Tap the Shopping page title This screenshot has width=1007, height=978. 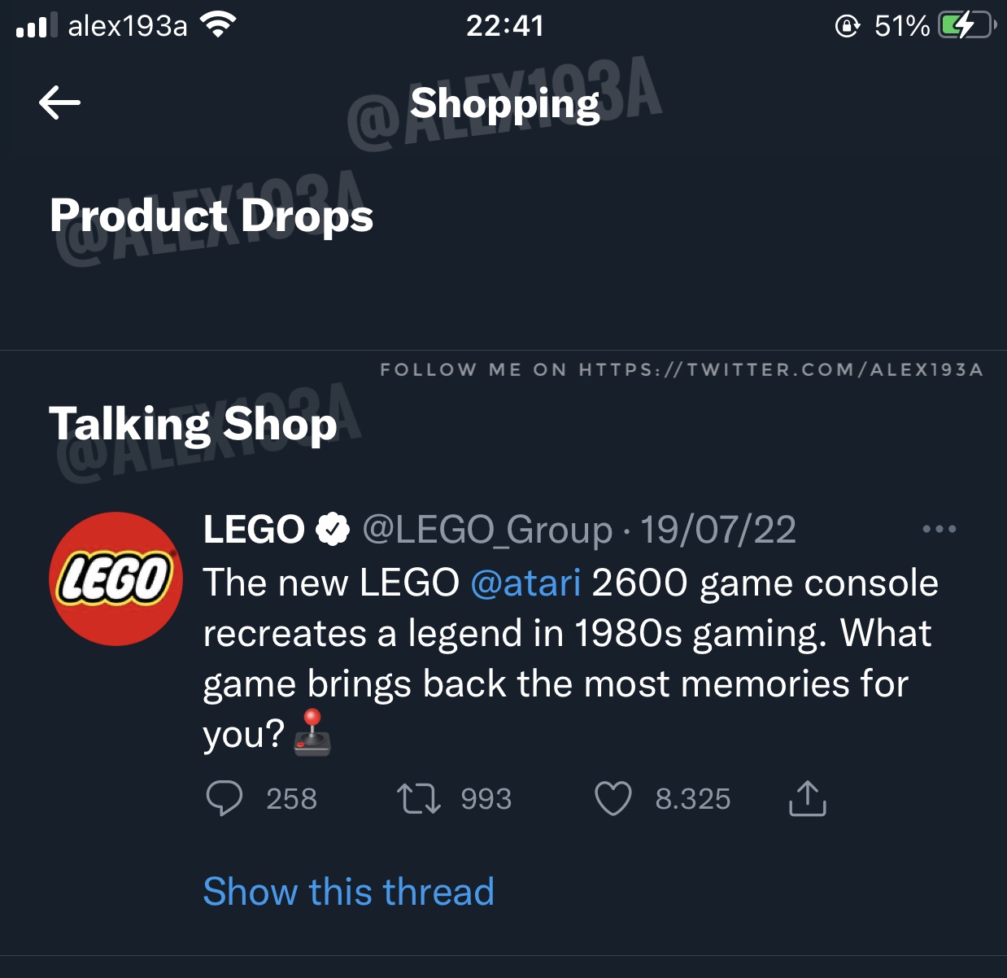pos(504,103)
